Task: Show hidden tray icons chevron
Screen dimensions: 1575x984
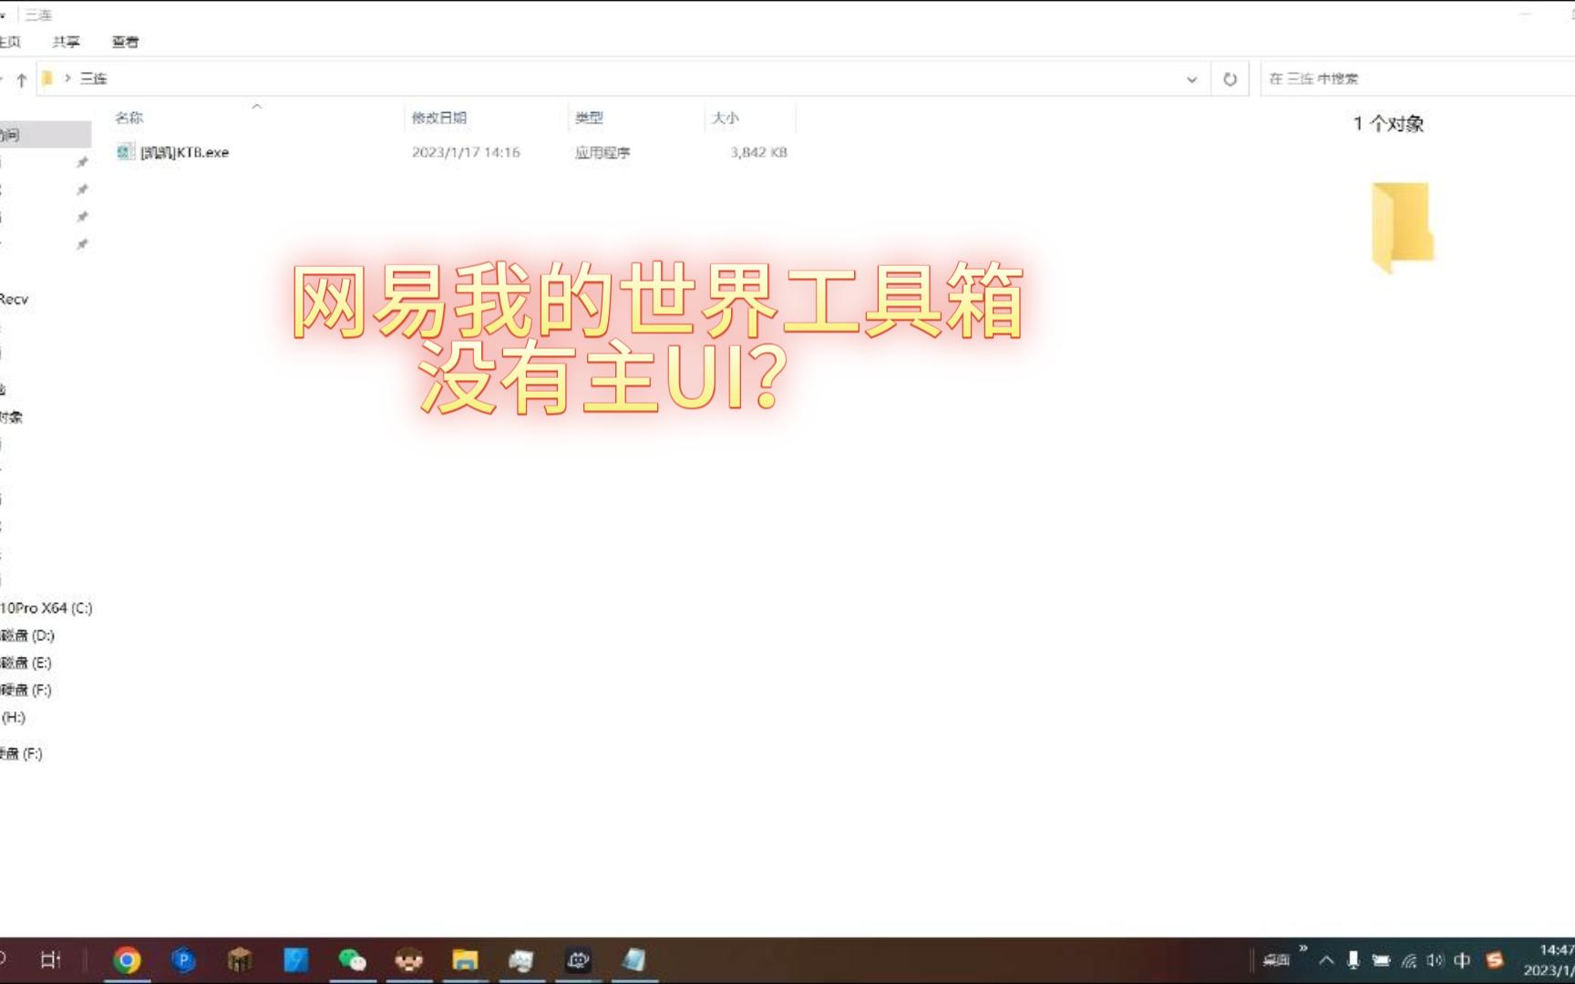Action: pos(1327,960)
